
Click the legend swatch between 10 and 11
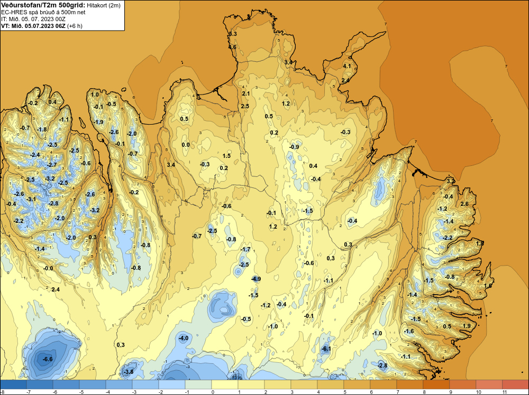(x=489, y=384)
